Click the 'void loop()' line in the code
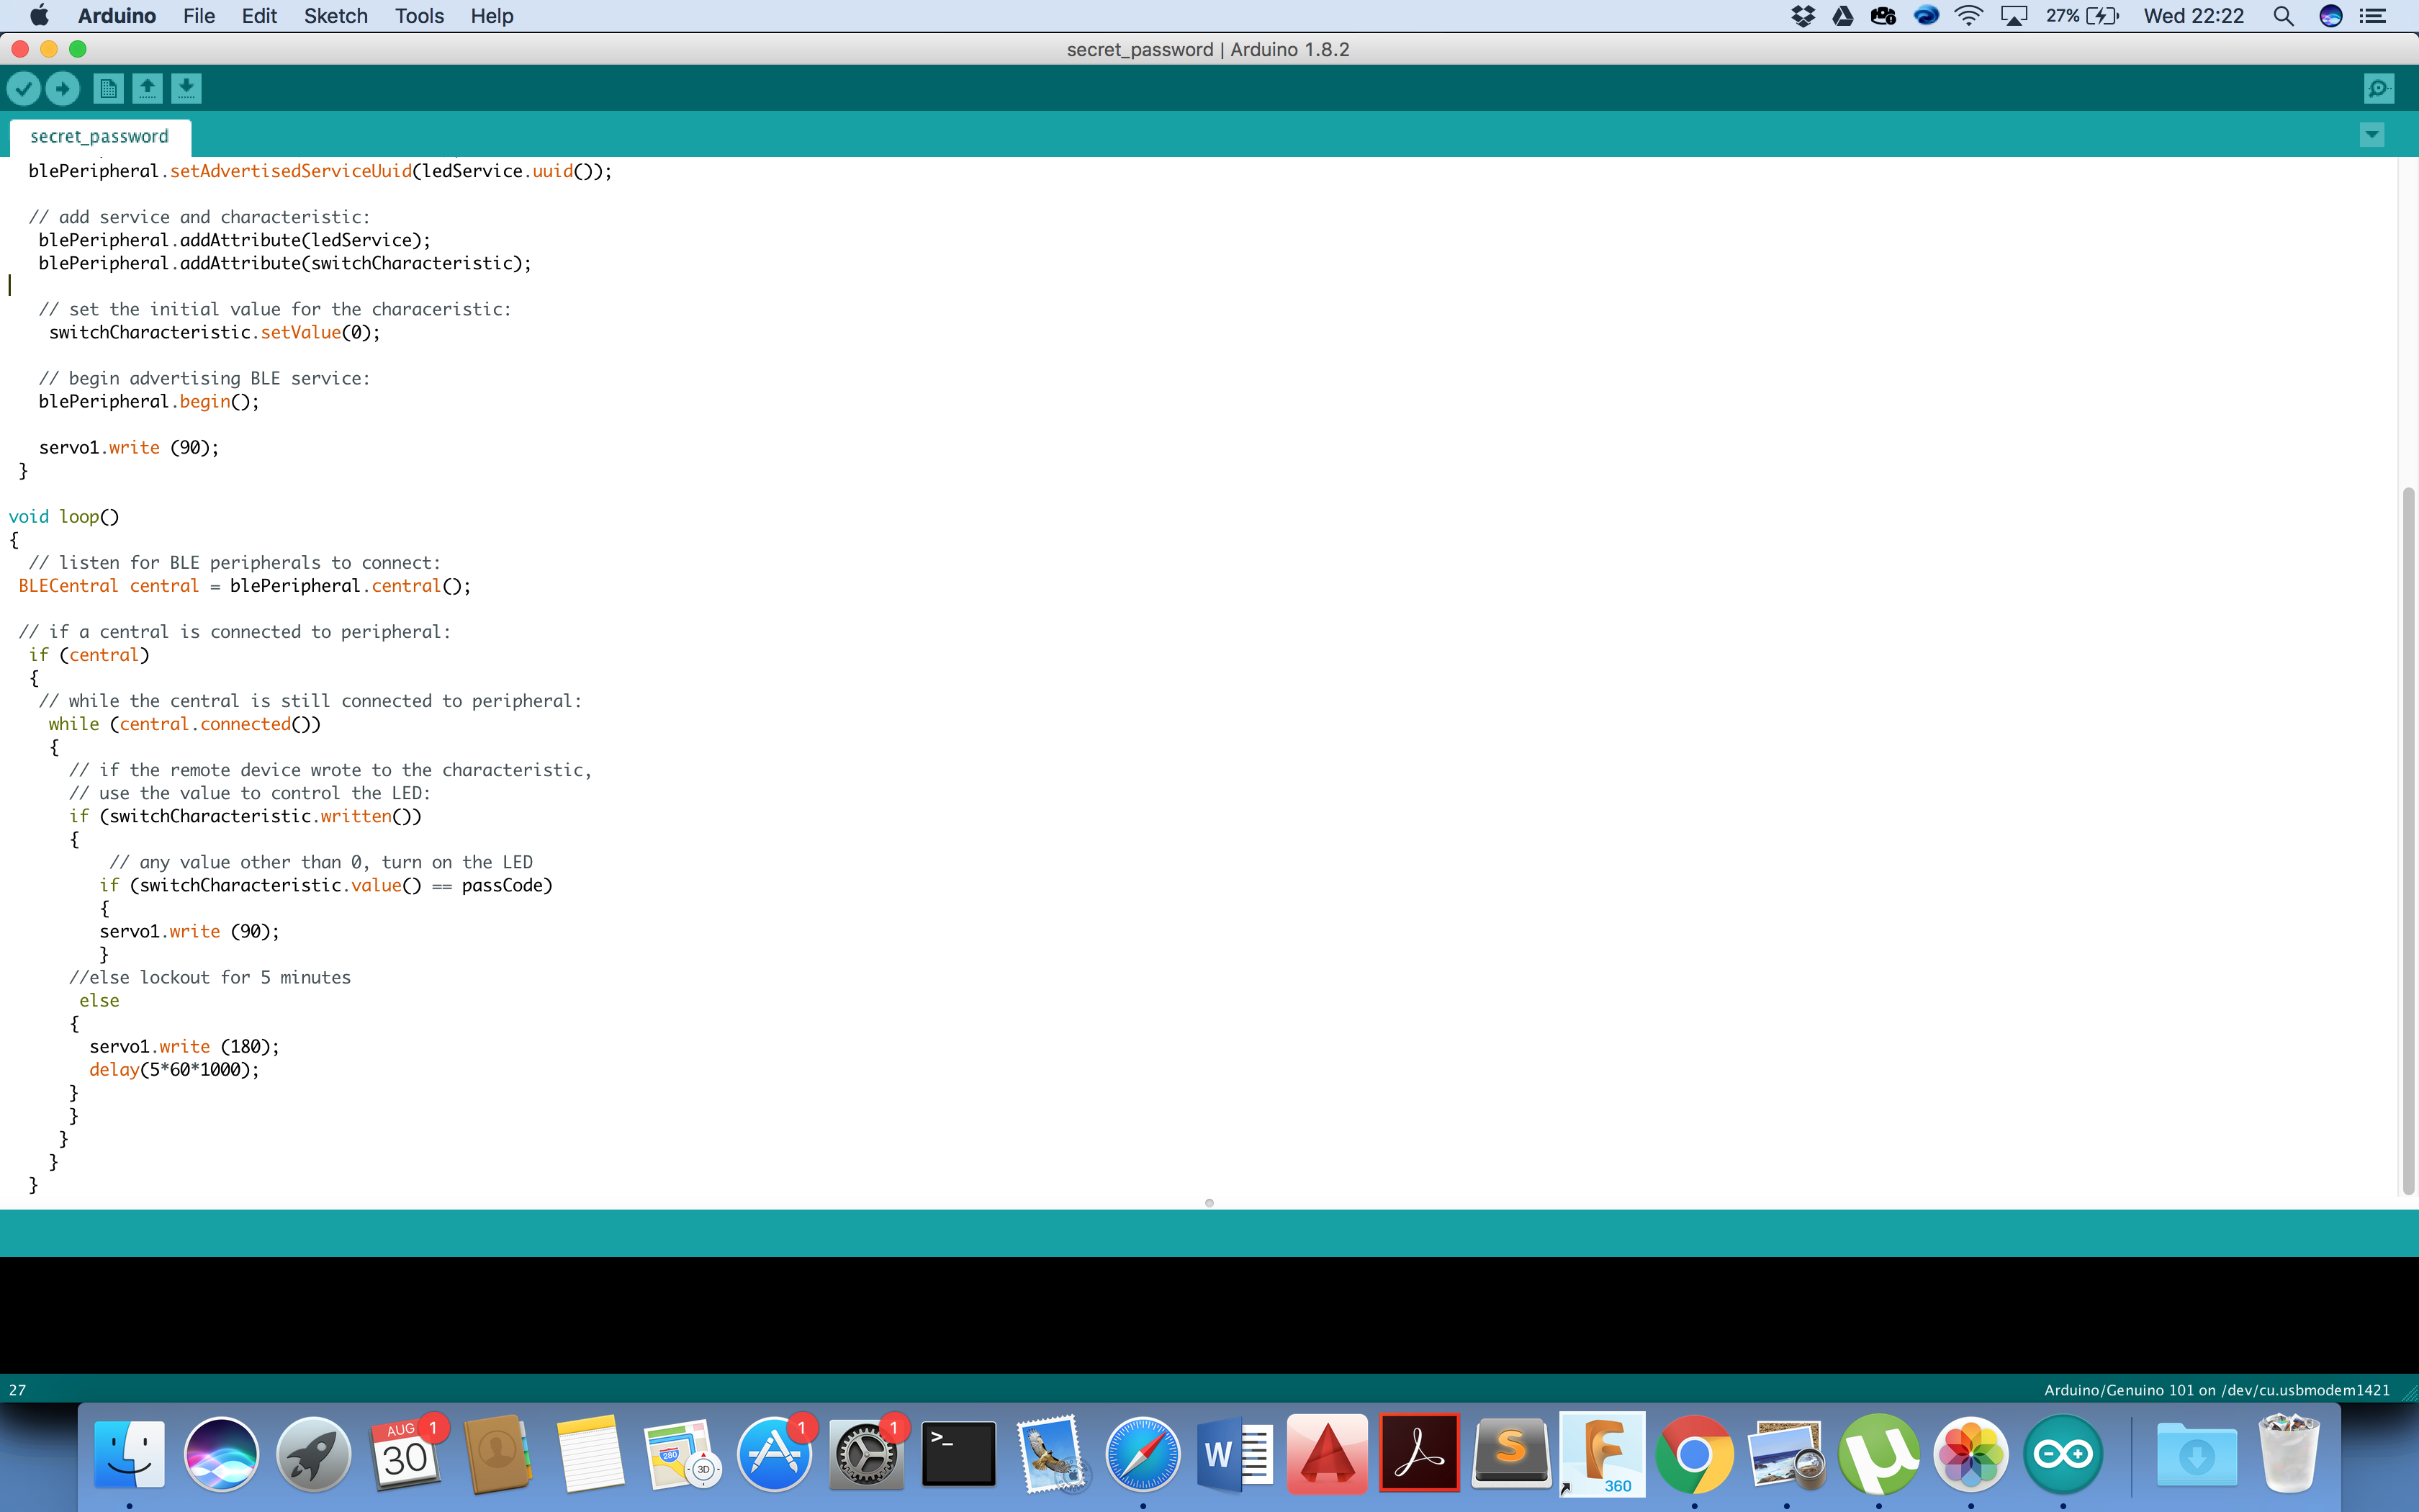2419x1512 pixels. [64, 517]
